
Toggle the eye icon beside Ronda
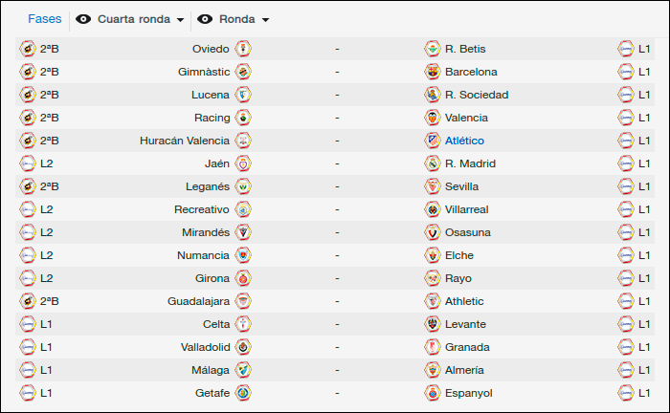(x=205, y=19)
